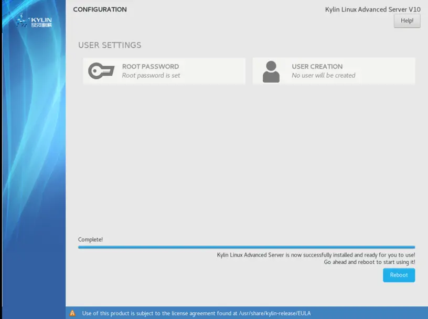Click the USER SETTINGS heading
428x319 pixels.
[110, 45]
